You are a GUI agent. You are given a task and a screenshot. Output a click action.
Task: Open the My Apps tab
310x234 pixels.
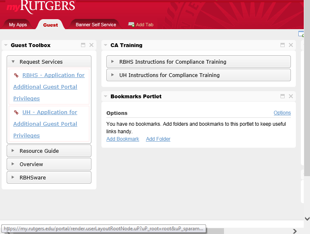[18, 25]
